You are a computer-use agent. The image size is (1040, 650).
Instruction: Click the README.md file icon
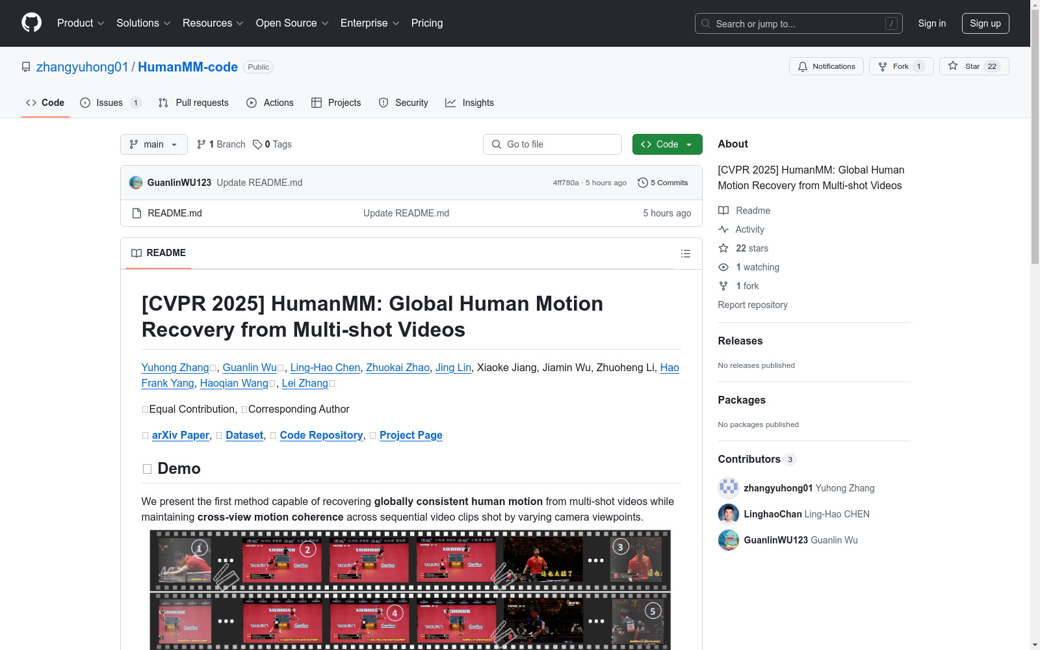pos(136,213)
